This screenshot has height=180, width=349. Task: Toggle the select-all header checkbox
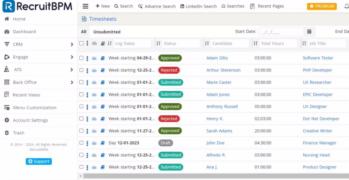81,43
